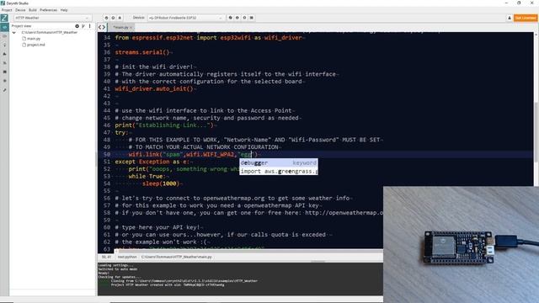Click on line 54 sleep(1000)
The height and width of the screenshot is (303, 539).
point(161,183)
